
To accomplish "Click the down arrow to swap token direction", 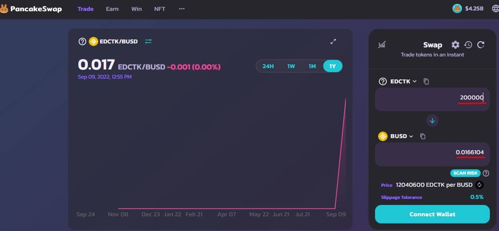I will [432, 121].
